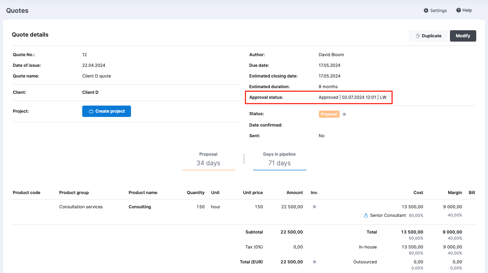Click the Client D quote name value

pos(96,76)
